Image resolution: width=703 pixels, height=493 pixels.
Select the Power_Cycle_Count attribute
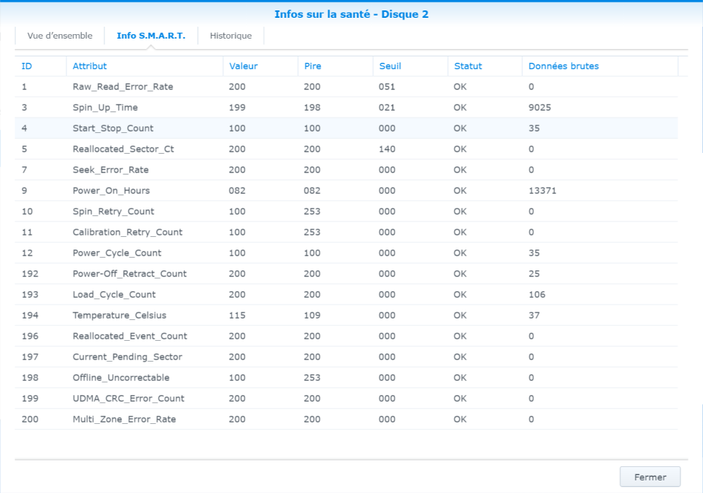[117, 253]
